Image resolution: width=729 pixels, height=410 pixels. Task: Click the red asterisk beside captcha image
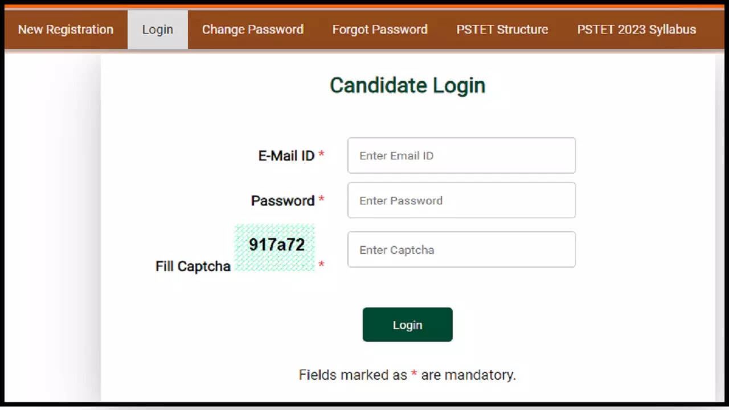click(321, 265)
